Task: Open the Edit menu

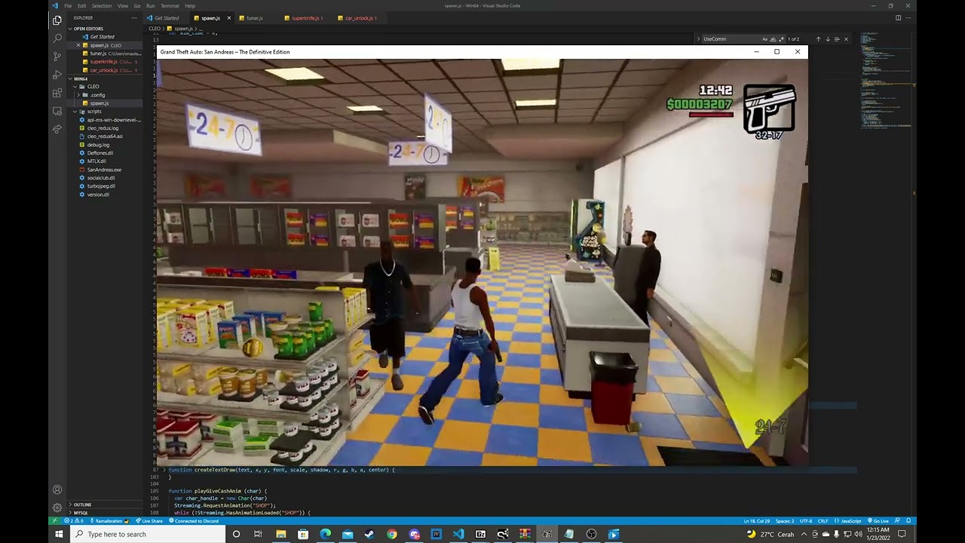Action: pyautogui.click(x=81, y=5)
